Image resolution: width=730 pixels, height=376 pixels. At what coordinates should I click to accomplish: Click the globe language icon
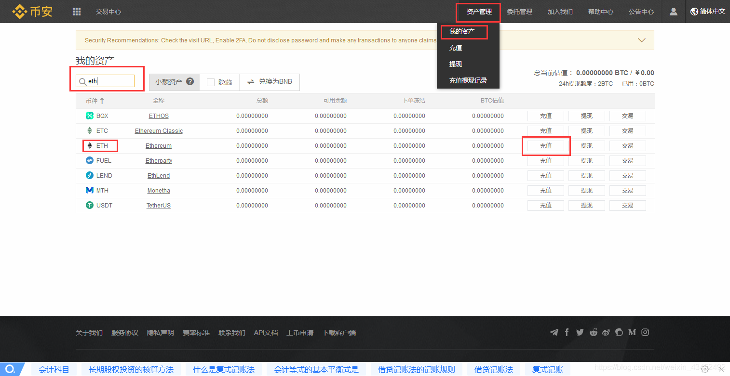pyautogui.click(x=694, y=12)
